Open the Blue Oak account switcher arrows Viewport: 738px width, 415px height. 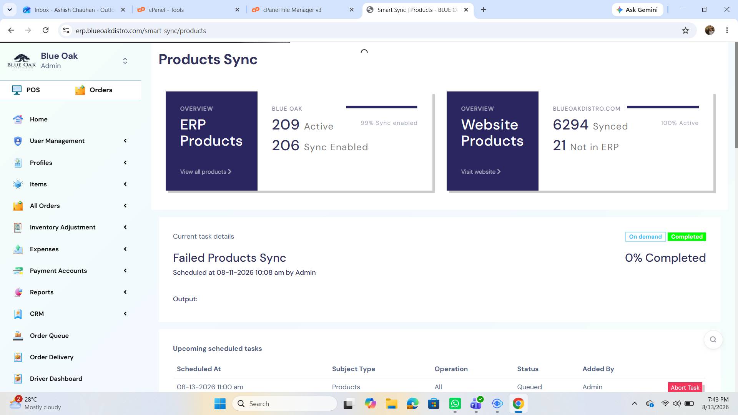[125, 61]
